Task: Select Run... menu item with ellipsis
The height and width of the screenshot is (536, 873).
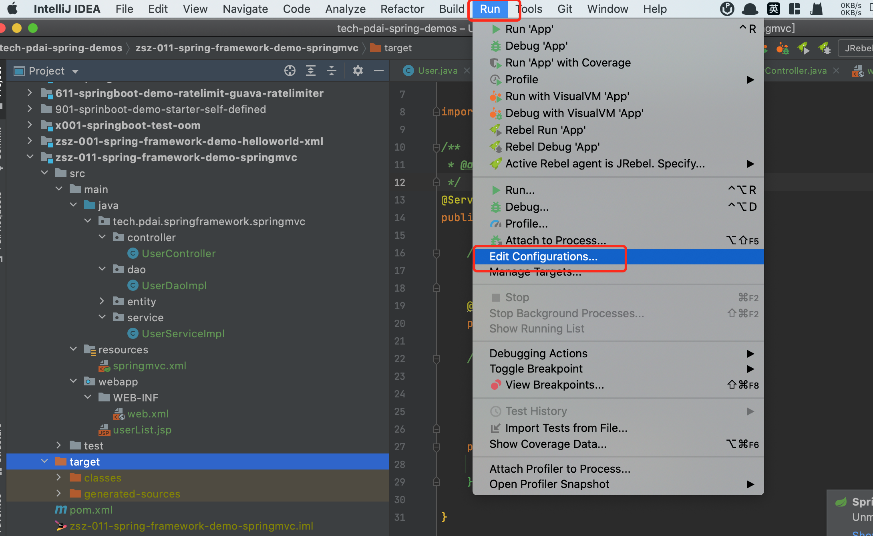Action: [x=618, y=190]
